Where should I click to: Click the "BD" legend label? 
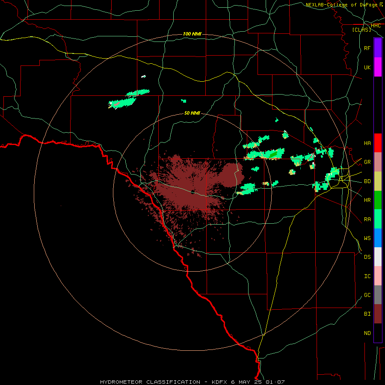tap(367, 181)
